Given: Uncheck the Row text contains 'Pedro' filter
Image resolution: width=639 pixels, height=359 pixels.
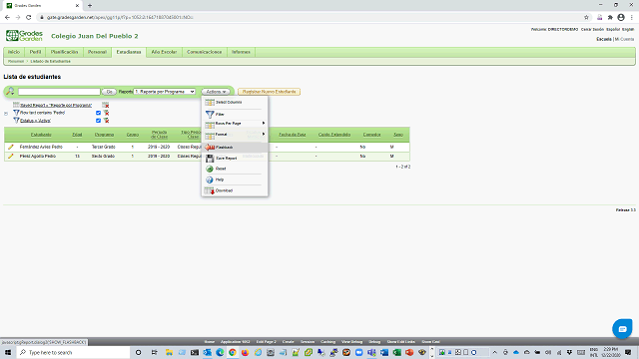Looking at the screenshot, I should 98,113.
